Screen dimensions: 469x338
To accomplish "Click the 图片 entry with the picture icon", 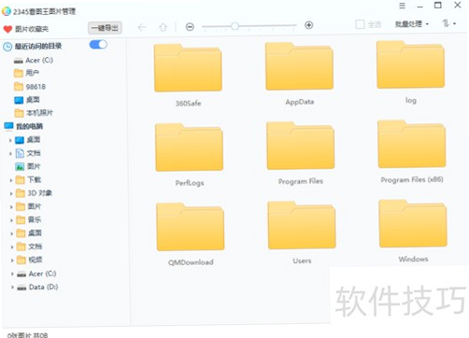I will [34, 166].
